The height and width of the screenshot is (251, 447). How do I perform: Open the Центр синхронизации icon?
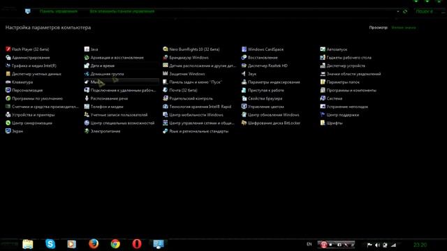tap(8, 123)
